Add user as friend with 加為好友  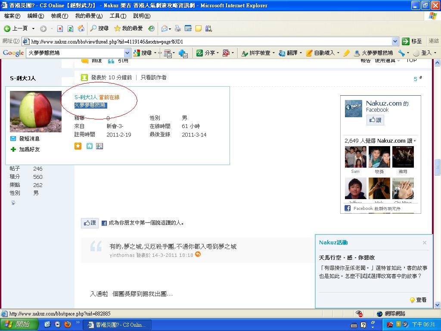point(29,149)
